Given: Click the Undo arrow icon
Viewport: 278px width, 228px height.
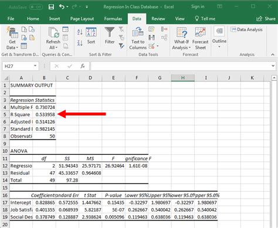Looking at the screenshot, I should pos(62,7).
